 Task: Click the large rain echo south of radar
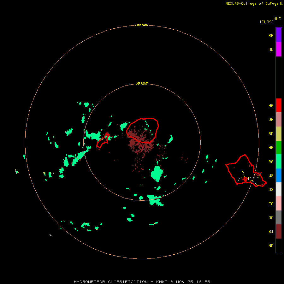coord(157,174)
